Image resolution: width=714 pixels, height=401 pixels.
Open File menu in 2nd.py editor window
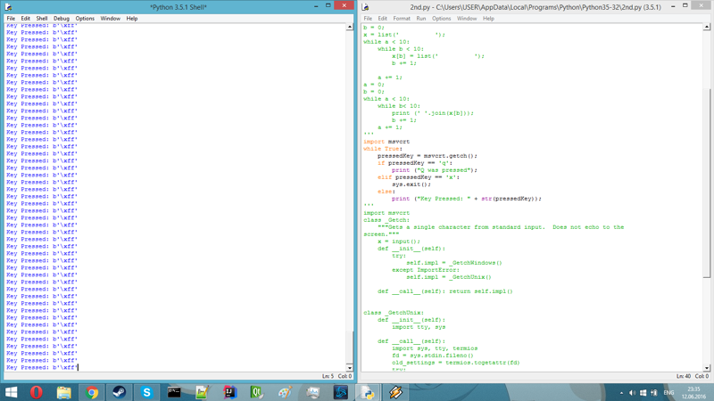[368, 19]
